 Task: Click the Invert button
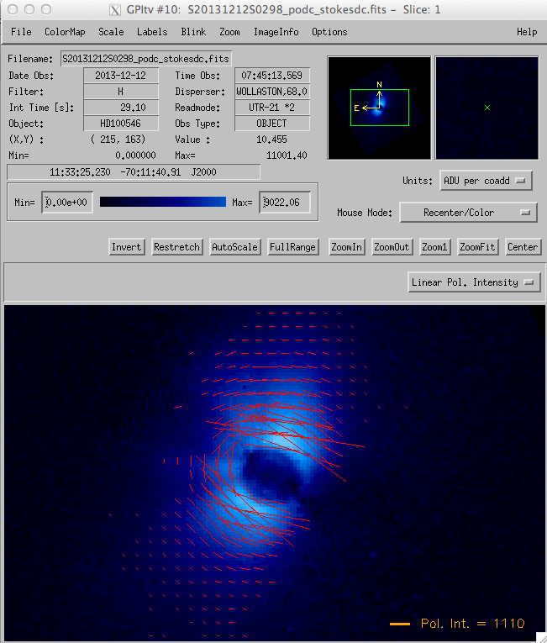(126, 247)
